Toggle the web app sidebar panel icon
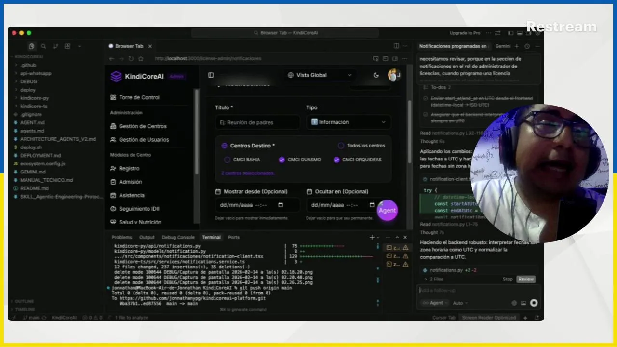Viewport: 617px width, 347px height. pyautogui.click(x=211, y=75)
